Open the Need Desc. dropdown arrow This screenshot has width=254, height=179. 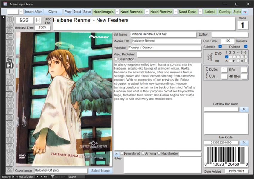(201, 12)
